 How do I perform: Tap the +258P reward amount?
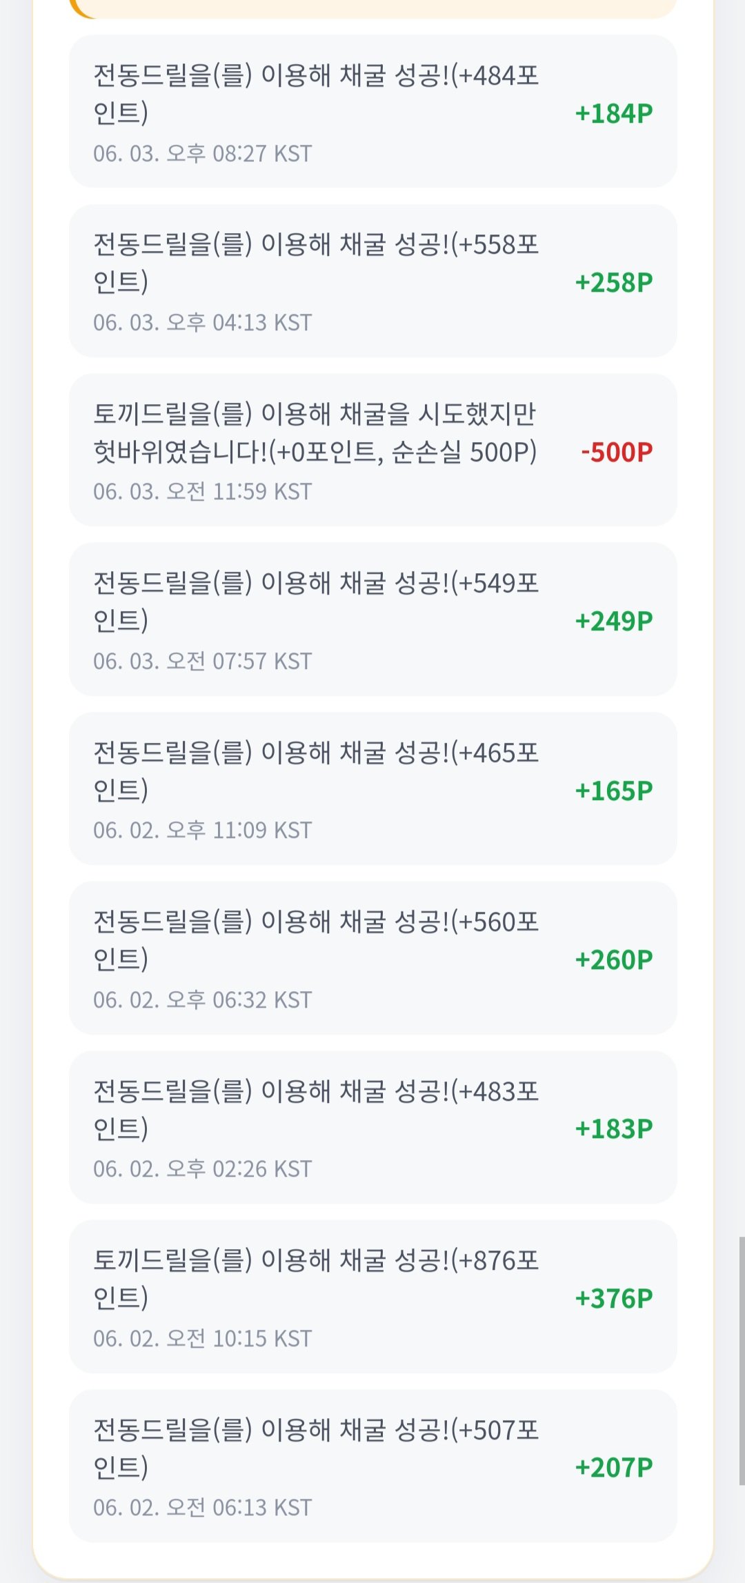[614, 282]
